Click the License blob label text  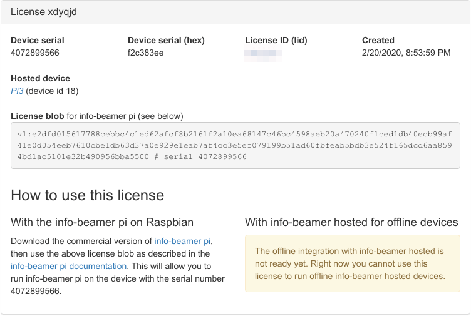pos(38,116)
